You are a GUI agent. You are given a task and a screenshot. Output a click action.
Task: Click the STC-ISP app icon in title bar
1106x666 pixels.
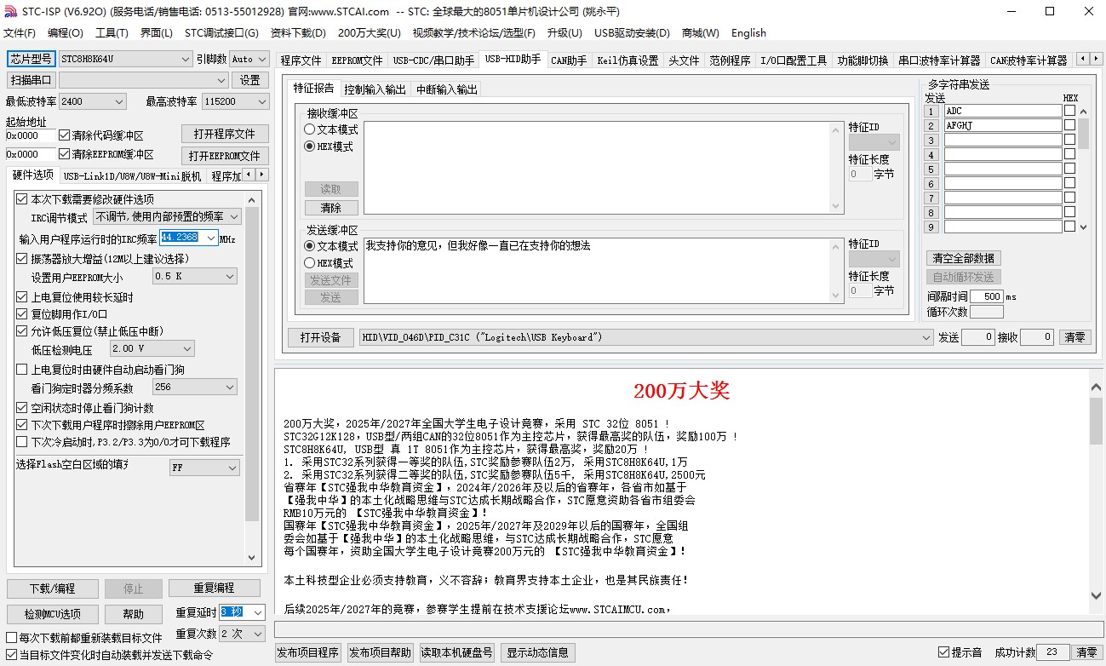click(9, 11)
